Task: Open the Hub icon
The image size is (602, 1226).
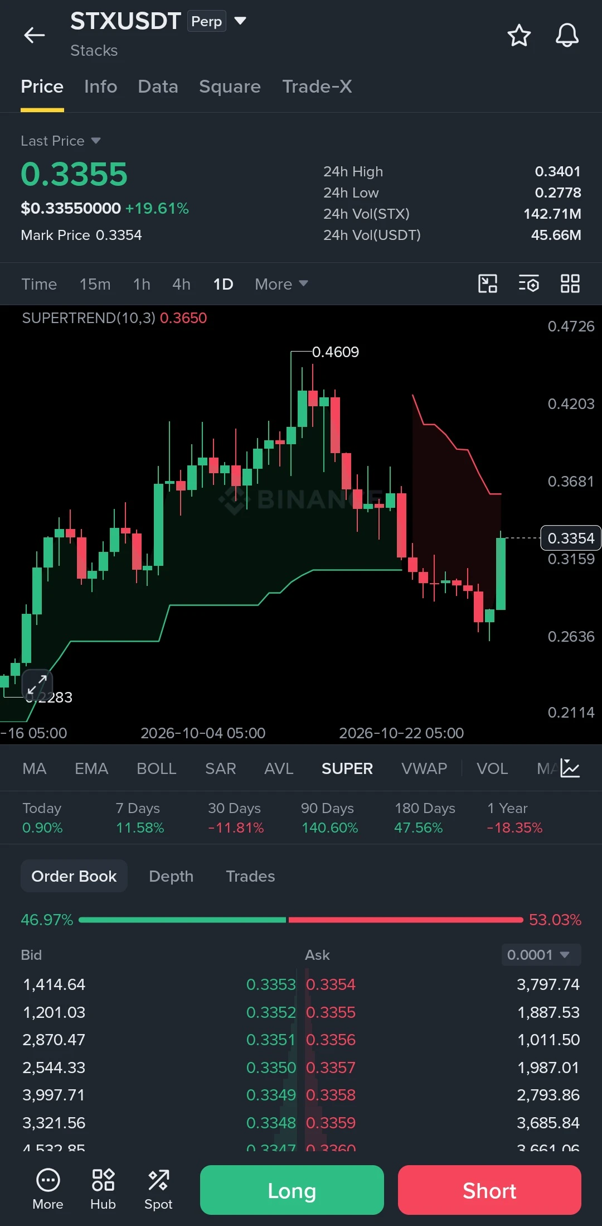Action: (x=103, y=1190)
